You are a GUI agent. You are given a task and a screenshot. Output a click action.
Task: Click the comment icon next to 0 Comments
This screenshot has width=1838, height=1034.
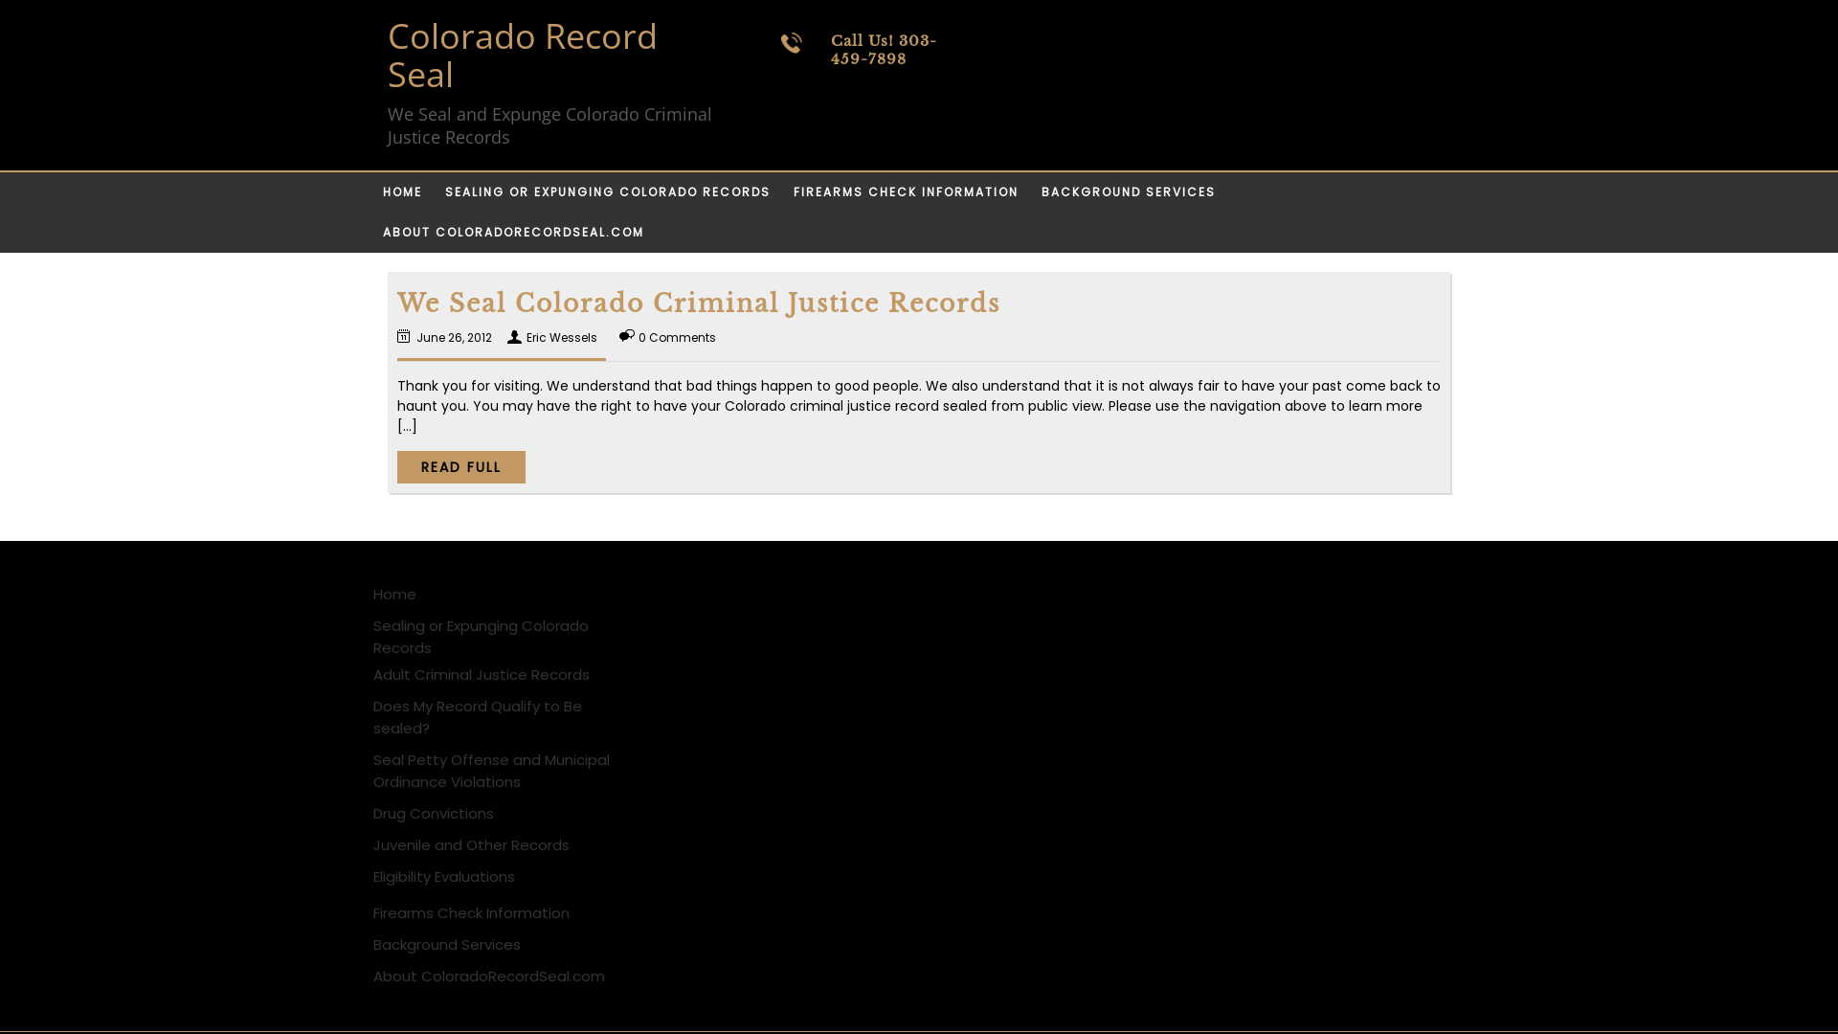(x=626, y=336)
